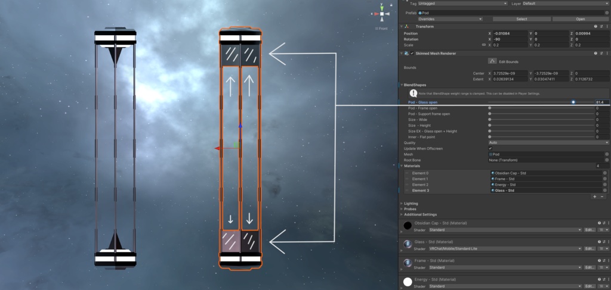Image resolution: width=611 pixels, height=290 pixels.
Task: Open Glass material preset icon
Action: coord(604,242)
